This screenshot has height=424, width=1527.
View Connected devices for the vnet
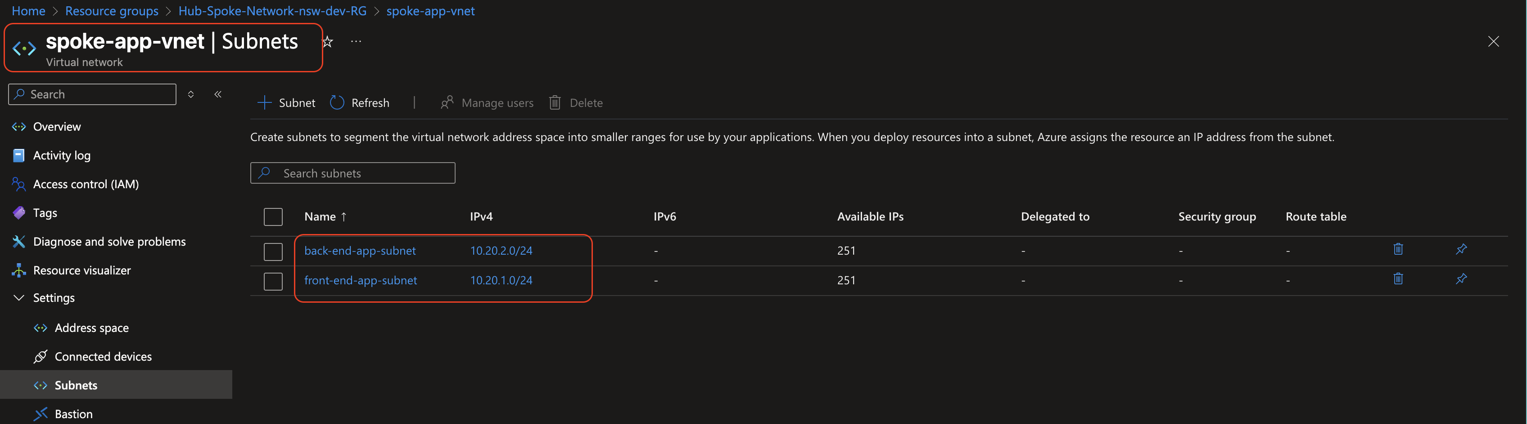point(103,356)
